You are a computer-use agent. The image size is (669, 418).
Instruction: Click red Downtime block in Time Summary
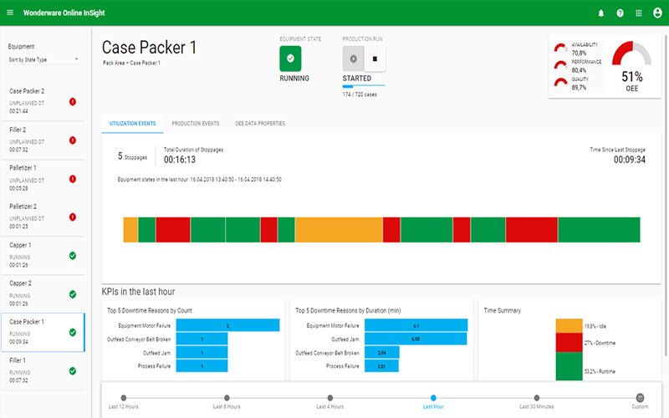click(569, 343)
